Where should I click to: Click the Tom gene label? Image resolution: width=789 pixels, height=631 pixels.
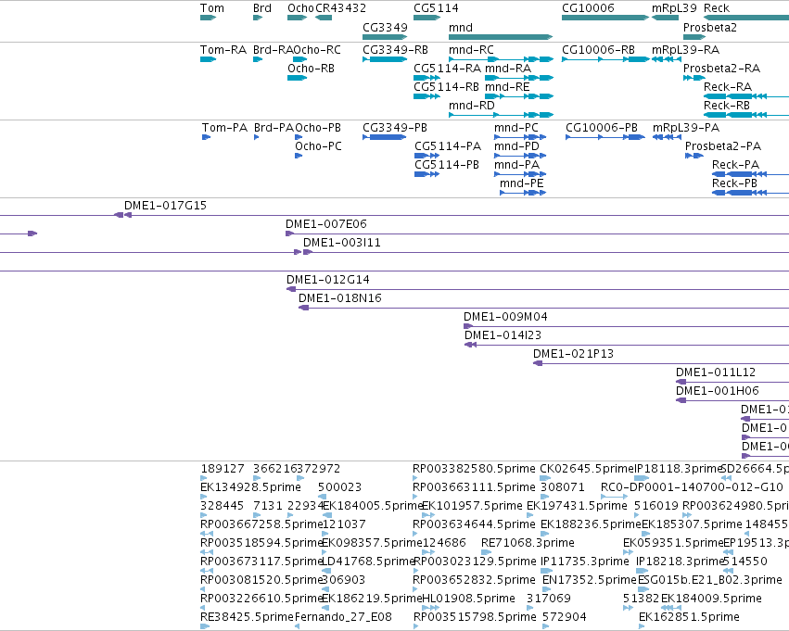click(x=211, y=8)
